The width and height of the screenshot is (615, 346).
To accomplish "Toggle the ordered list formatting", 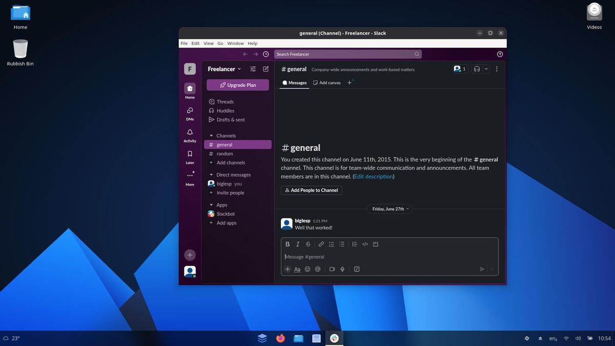I will (x=332, y=244).
